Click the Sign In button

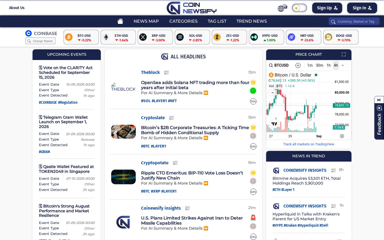[362, 8]
